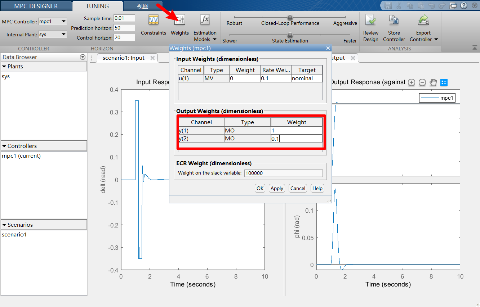The image size is (480, 307).
Task: Open help via question mark icon
Action: point(464,5)
